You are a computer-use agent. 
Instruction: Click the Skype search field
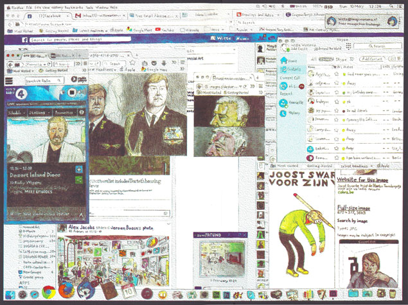pyautogui.click(x=377, y=46)
